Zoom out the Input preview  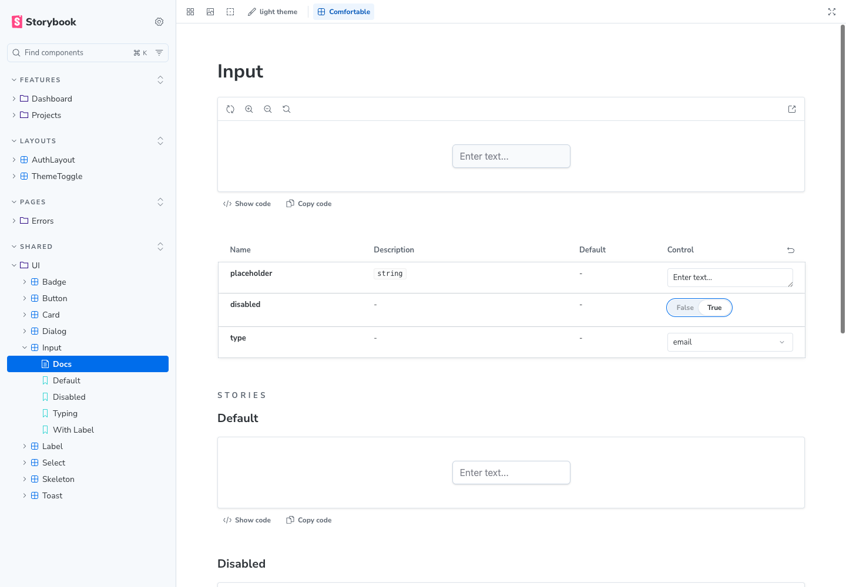[x=268, y=109]
